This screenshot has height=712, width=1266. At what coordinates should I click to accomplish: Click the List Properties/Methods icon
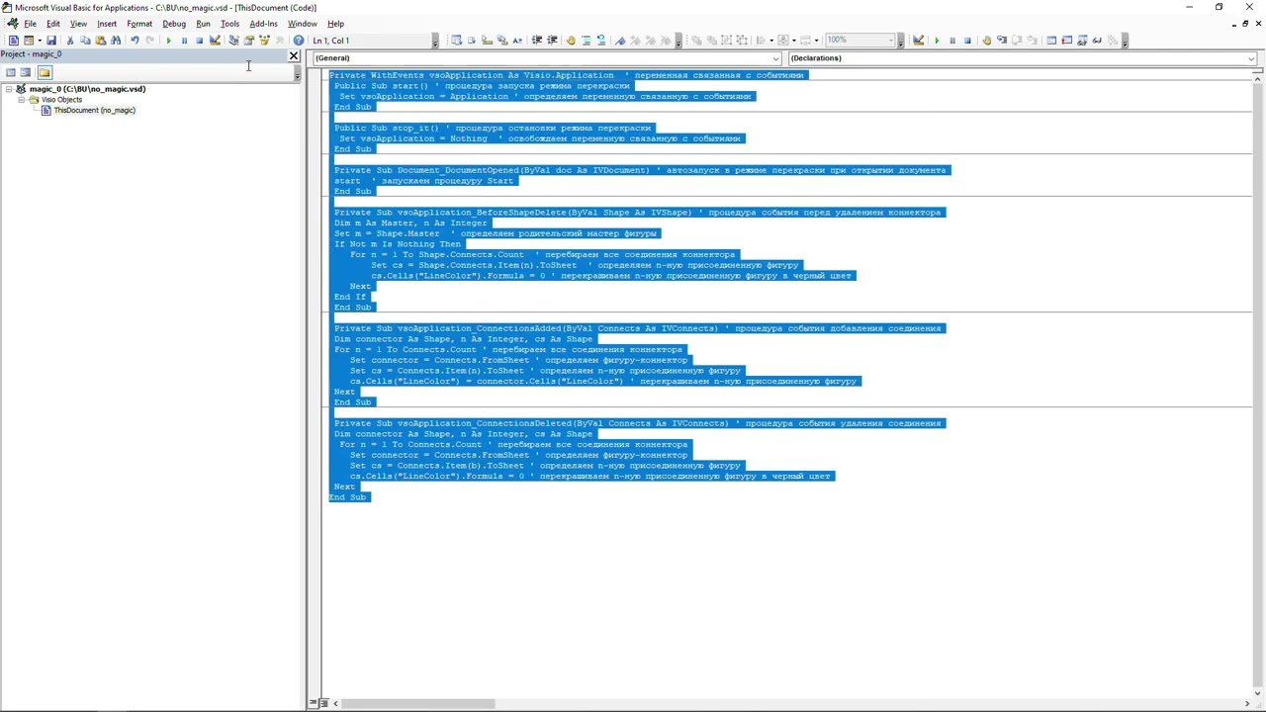click(x=456, y=41)
